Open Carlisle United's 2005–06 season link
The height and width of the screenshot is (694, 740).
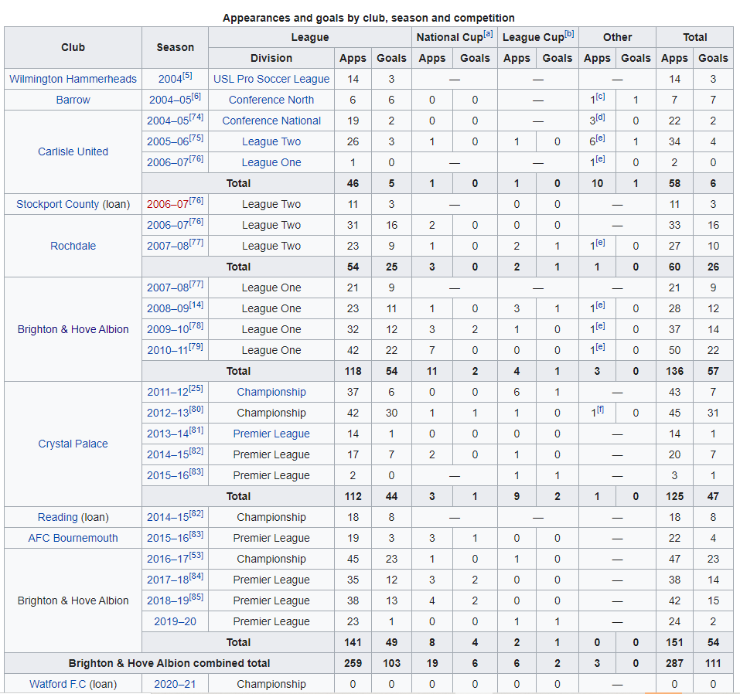coord(168,141)
